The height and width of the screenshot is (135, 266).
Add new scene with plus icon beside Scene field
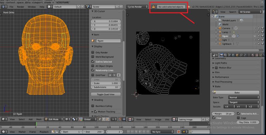(x=117, y=7)
